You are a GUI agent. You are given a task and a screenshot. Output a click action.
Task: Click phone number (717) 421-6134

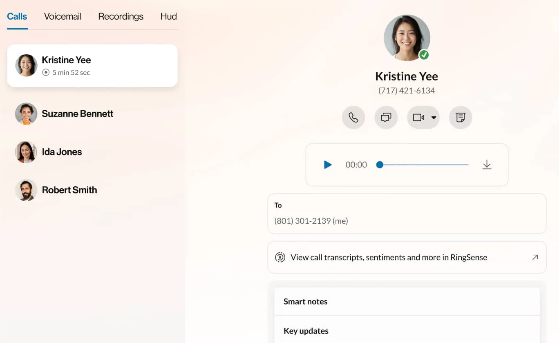click(407, 91)
